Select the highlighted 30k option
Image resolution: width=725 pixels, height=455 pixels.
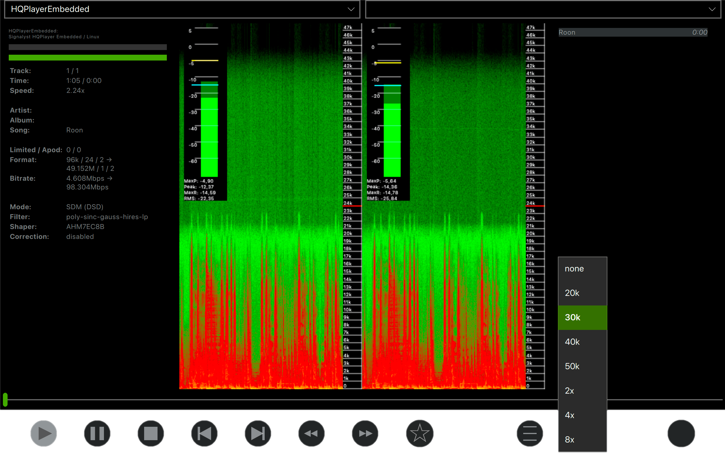(x=583, y=317)
